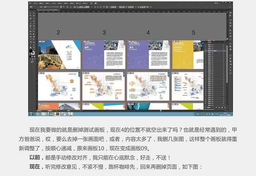Open the Ai Illustrator taskbar icon

(57, 114)
